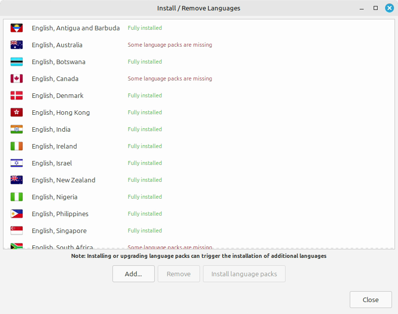The height and width of the screenshot is (314, 398).
Task: Open the Add language dialog
Action: (x=133, y=274)
